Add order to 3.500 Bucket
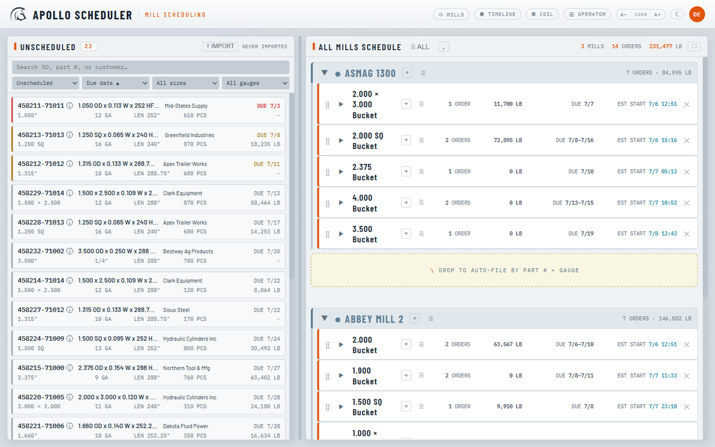 406,234
